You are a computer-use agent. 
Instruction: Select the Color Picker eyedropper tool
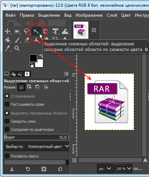(7, 48)
